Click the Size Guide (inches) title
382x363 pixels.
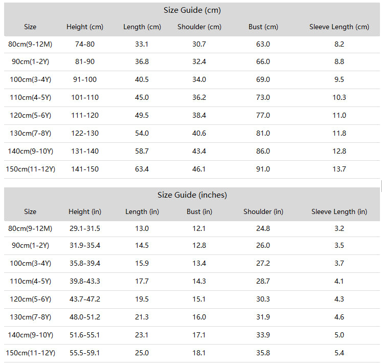(192, 195)
